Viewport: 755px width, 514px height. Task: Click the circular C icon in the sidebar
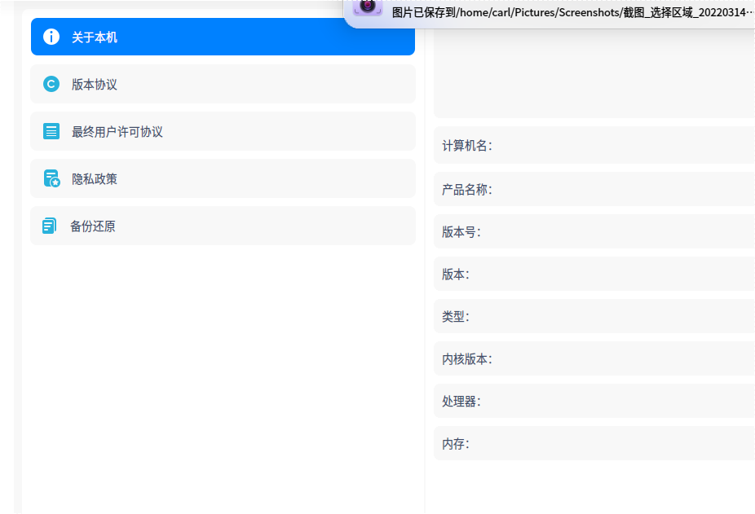[51, 84]
